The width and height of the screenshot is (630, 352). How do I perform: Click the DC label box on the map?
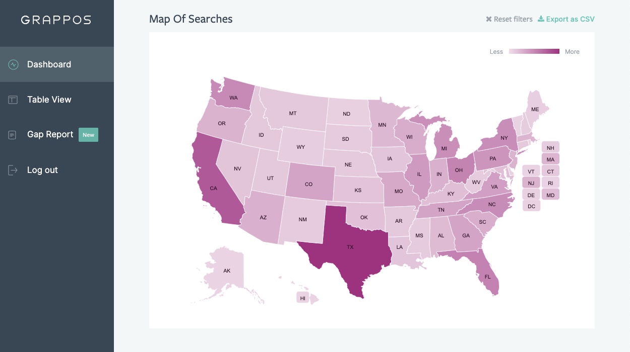(x=531, y=206)
